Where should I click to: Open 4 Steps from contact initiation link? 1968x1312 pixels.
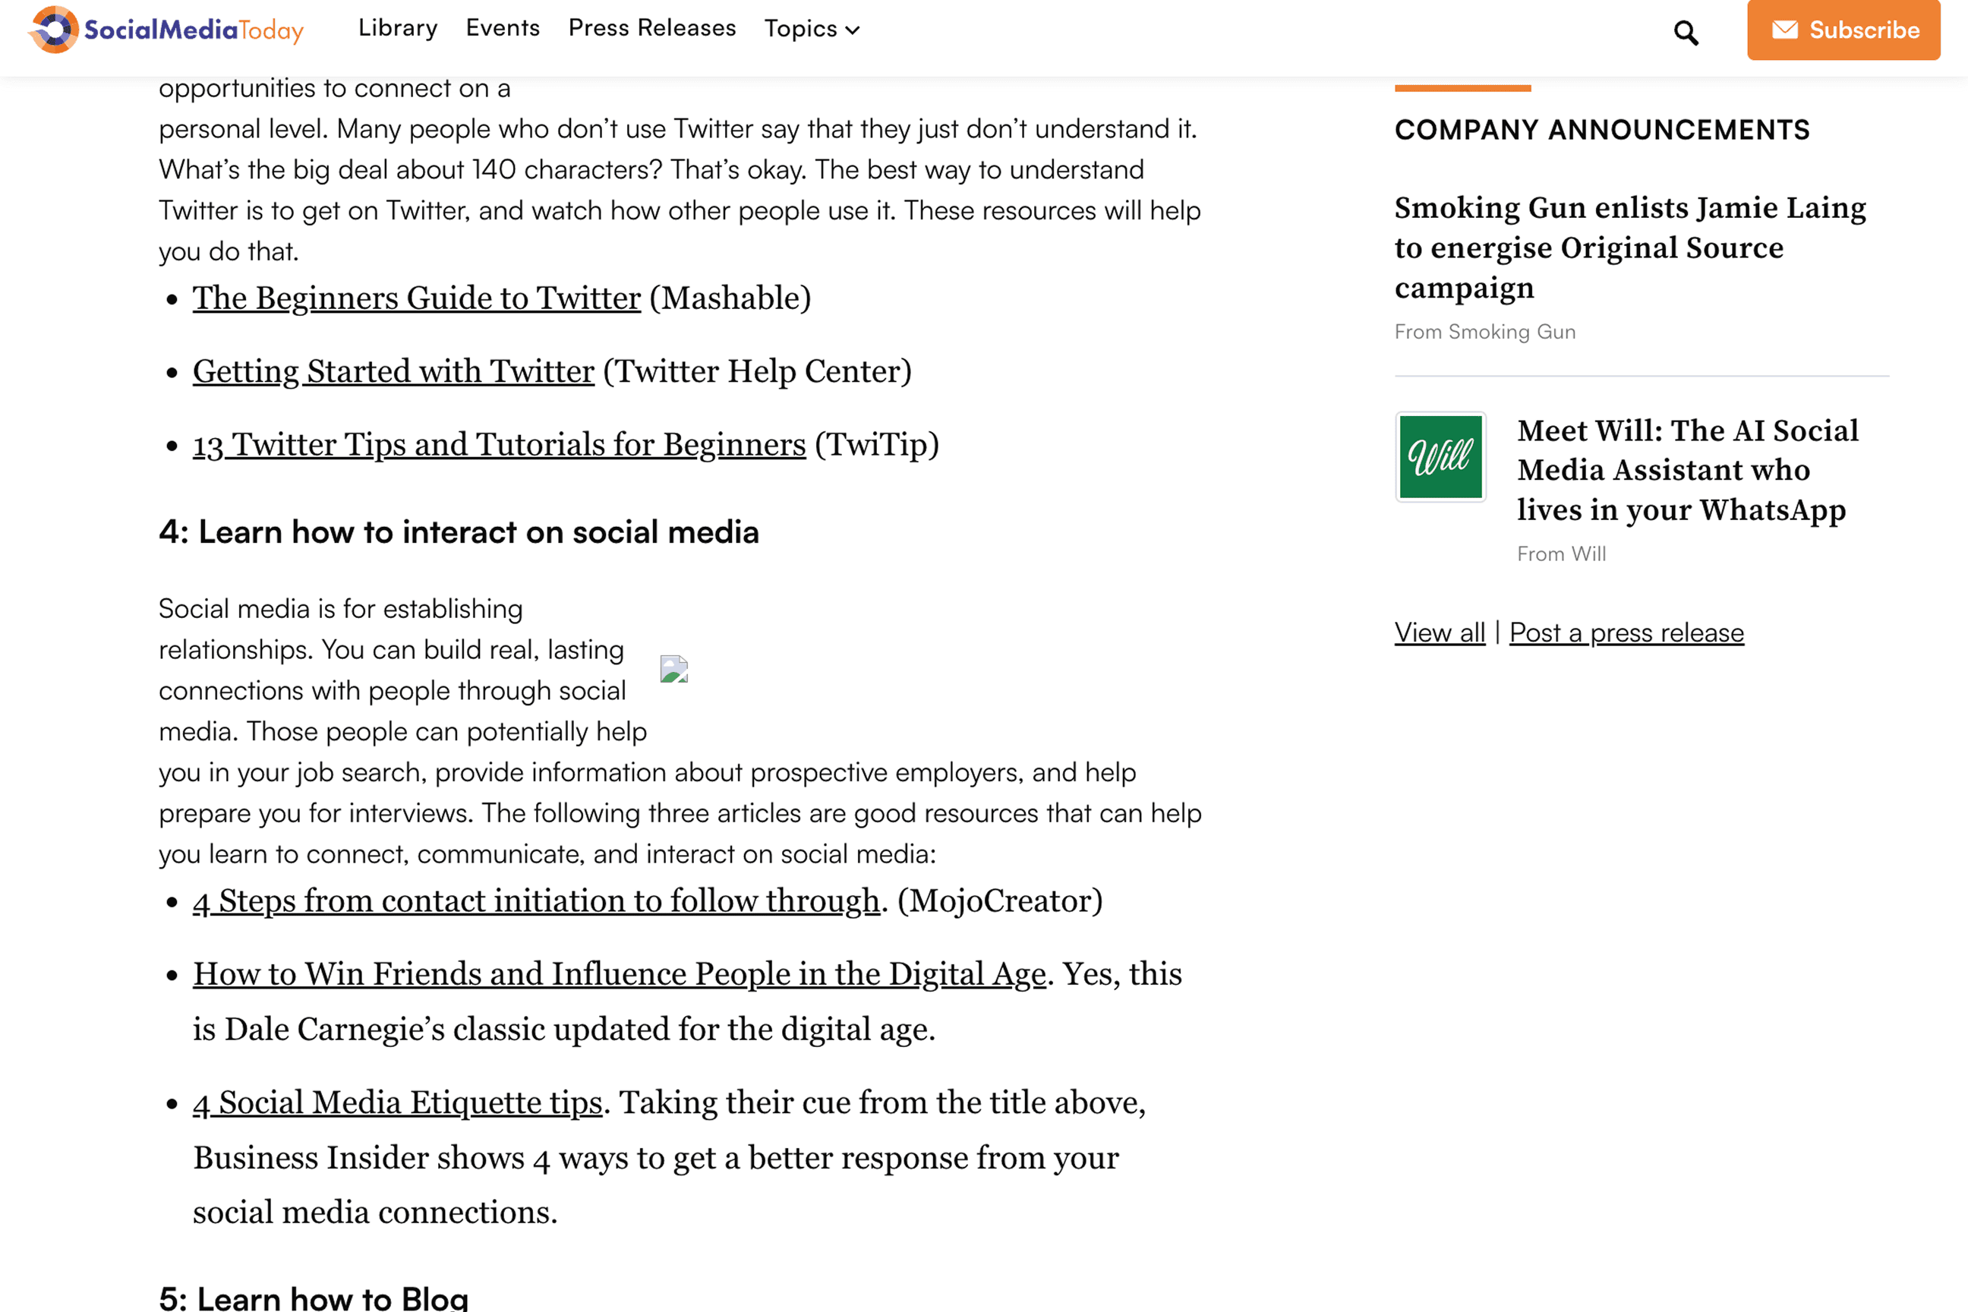pos(535,901)
